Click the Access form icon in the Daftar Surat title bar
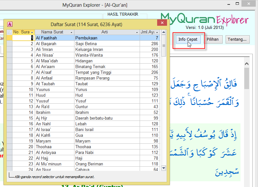The image size is (258, 187). click(10, 24)
